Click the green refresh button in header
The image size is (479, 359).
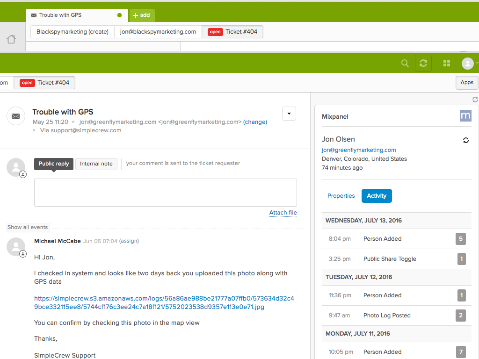[423, 63]
